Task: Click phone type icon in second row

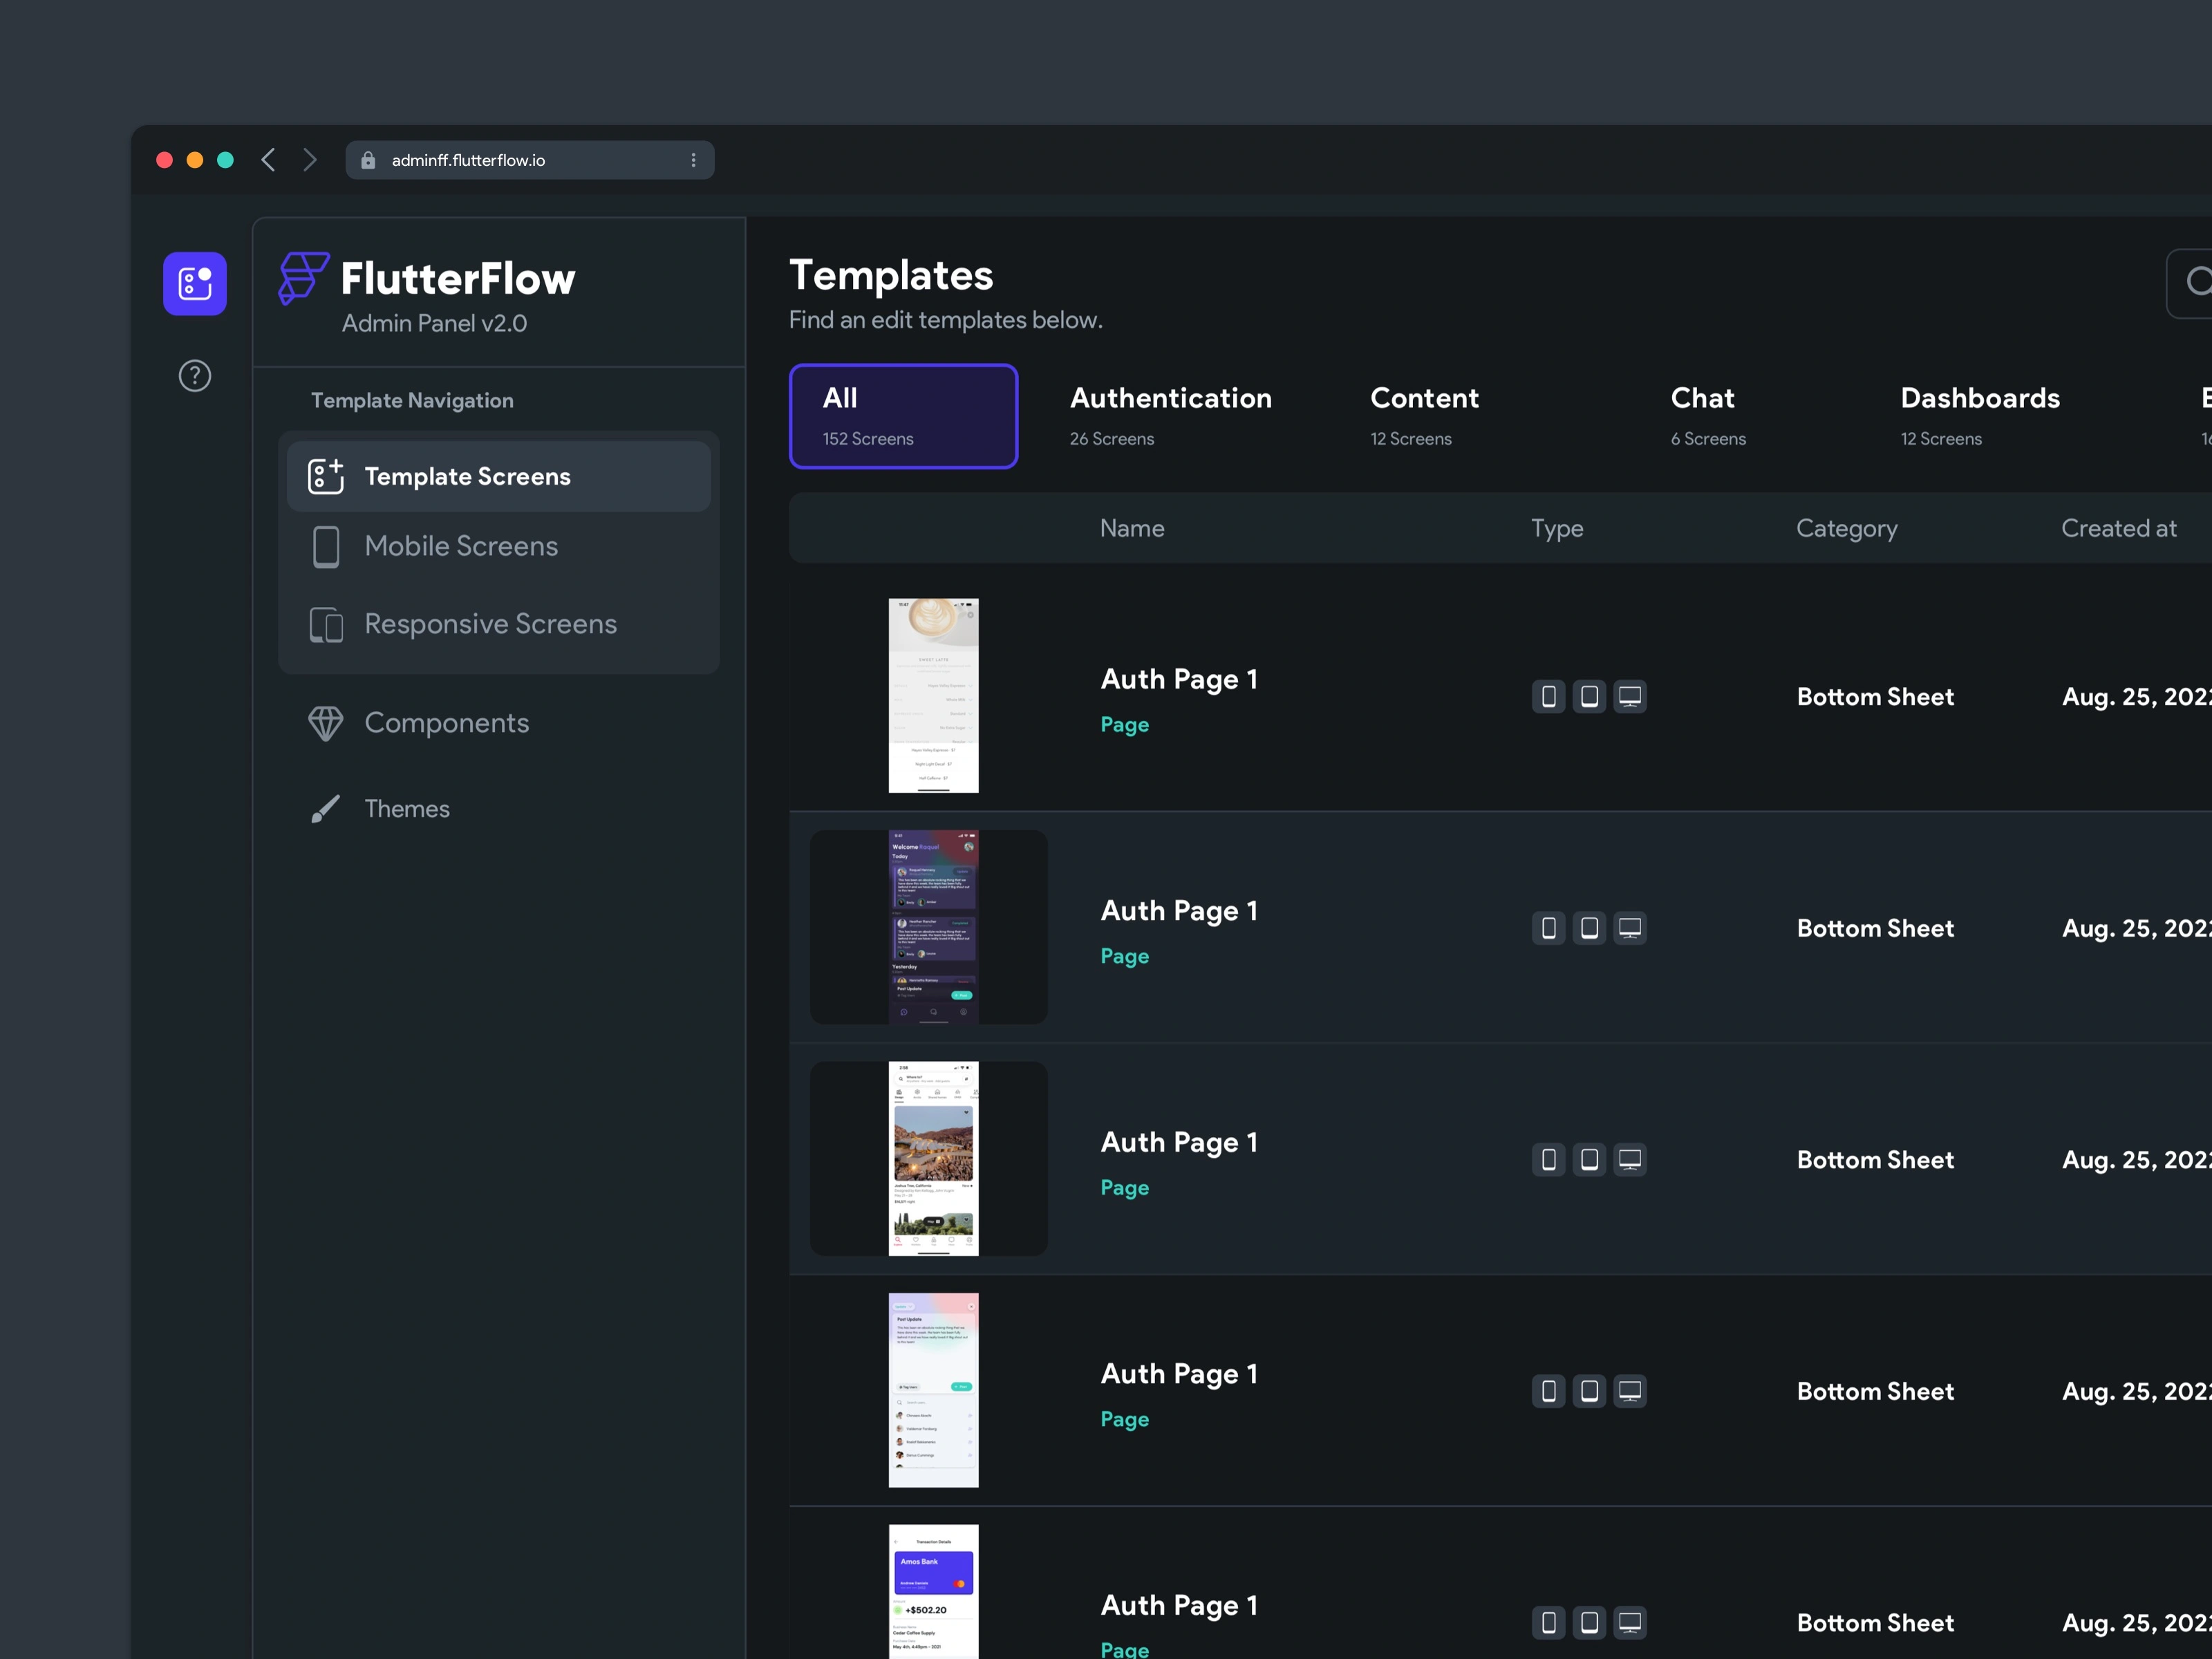Action: click(1548, 928)
